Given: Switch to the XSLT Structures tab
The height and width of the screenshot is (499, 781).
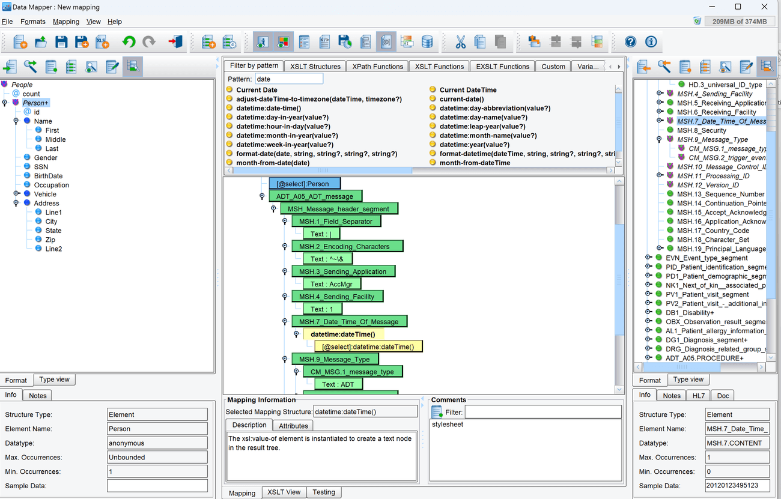Looking at the screenshot, I should 315,66.
